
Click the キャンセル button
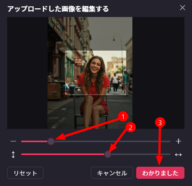coord(112,173)
